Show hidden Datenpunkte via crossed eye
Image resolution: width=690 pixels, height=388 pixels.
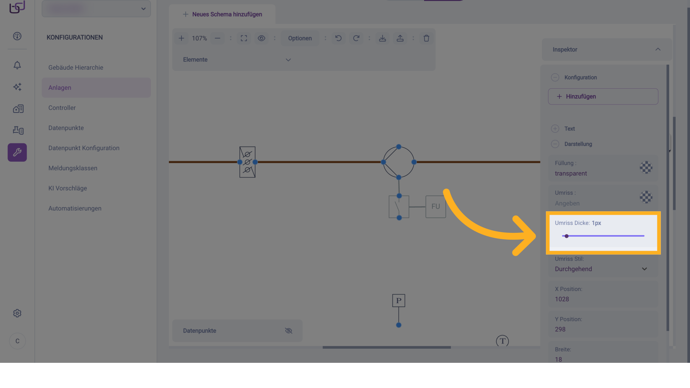(289, 331)
